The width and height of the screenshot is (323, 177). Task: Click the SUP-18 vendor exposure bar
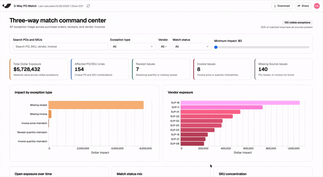[240, 103]
